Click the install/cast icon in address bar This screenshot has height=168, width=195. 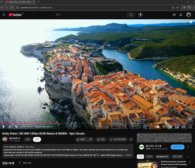tap(173, 8)
